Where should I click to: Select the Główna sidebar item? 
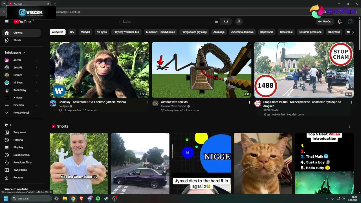pyautogui.click(x=21, y=33)
